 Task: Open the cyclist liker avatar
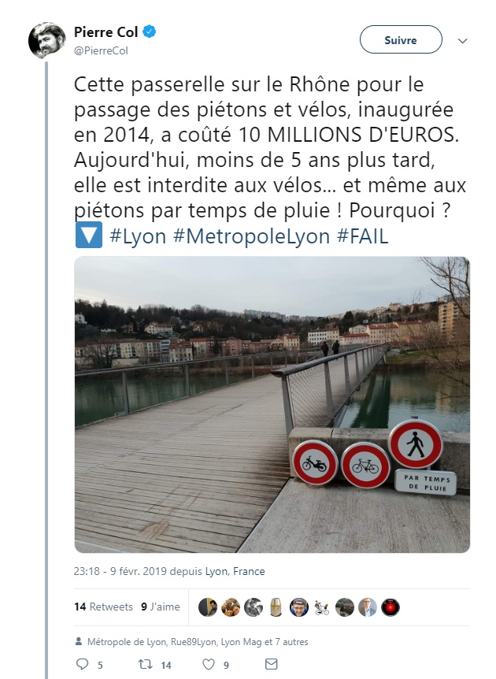click(321, 607)
